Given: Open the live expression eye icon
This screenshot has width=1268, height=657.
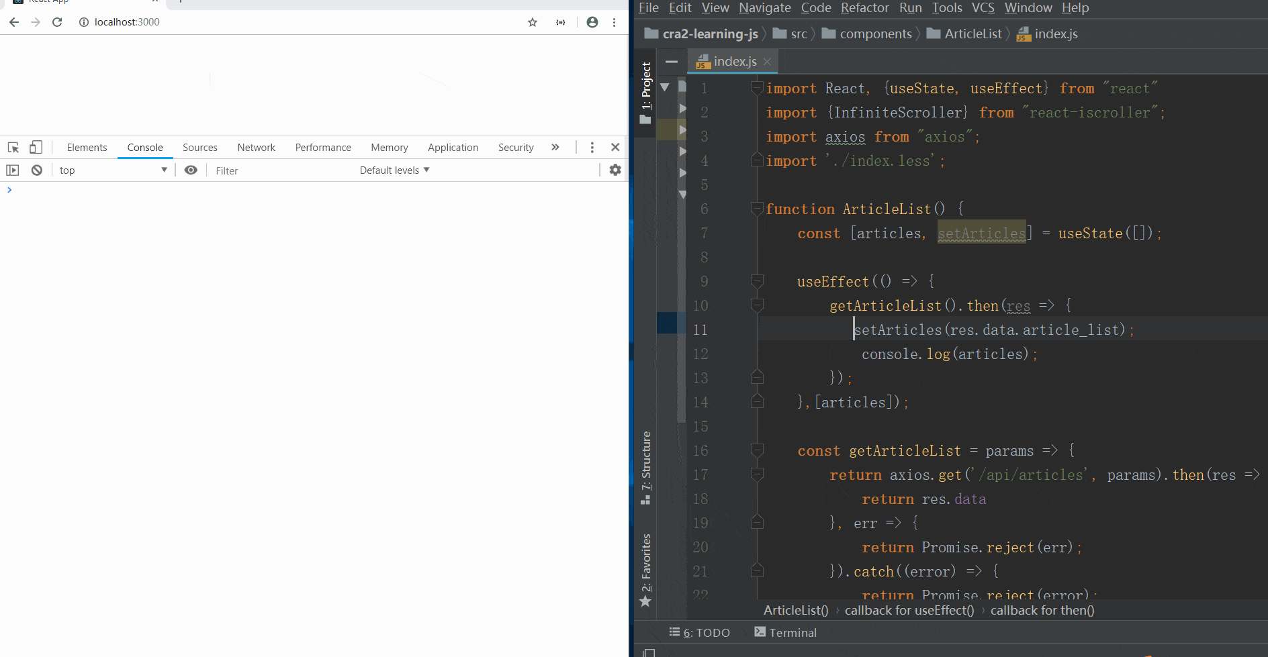Looking at the screenshot, I should point(191,170).
